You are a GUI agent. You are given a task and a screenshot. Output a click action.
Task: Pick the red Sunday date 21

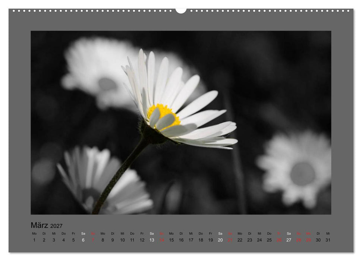coord(230,240)
